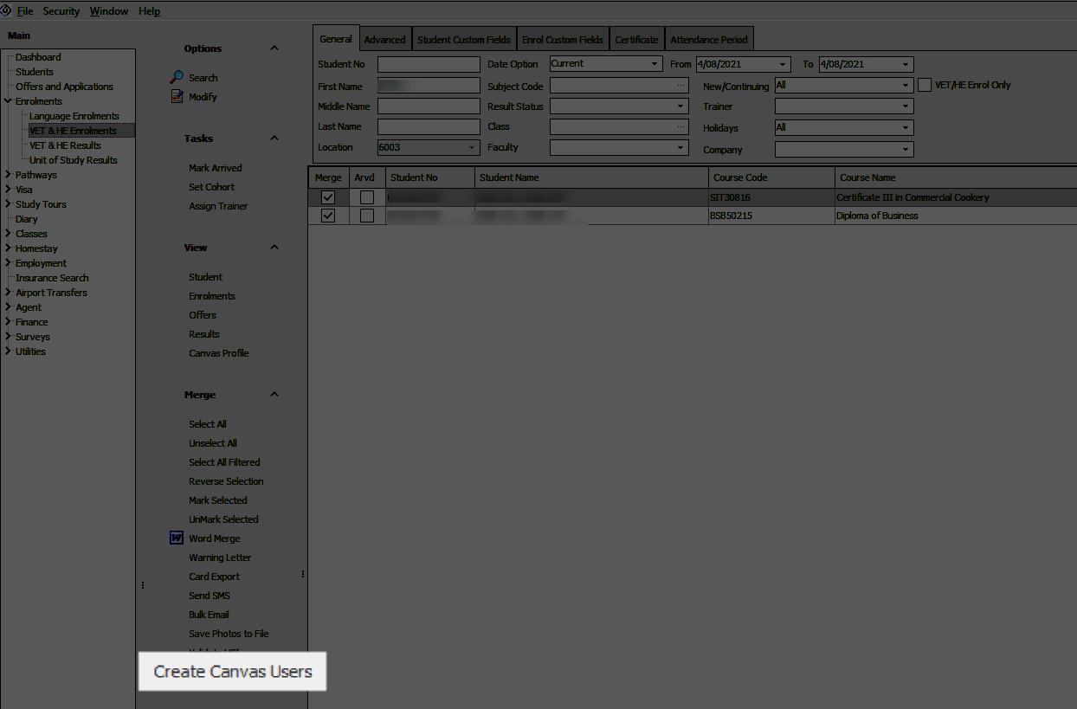The height and width of the screenshot is (709, 1077).
Task: Expand the Finance tree node
Action: (8, 322)
